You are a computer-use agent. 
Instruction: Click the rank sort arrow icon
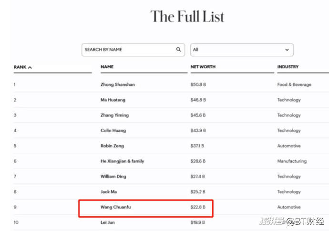[x=30, y=67]
